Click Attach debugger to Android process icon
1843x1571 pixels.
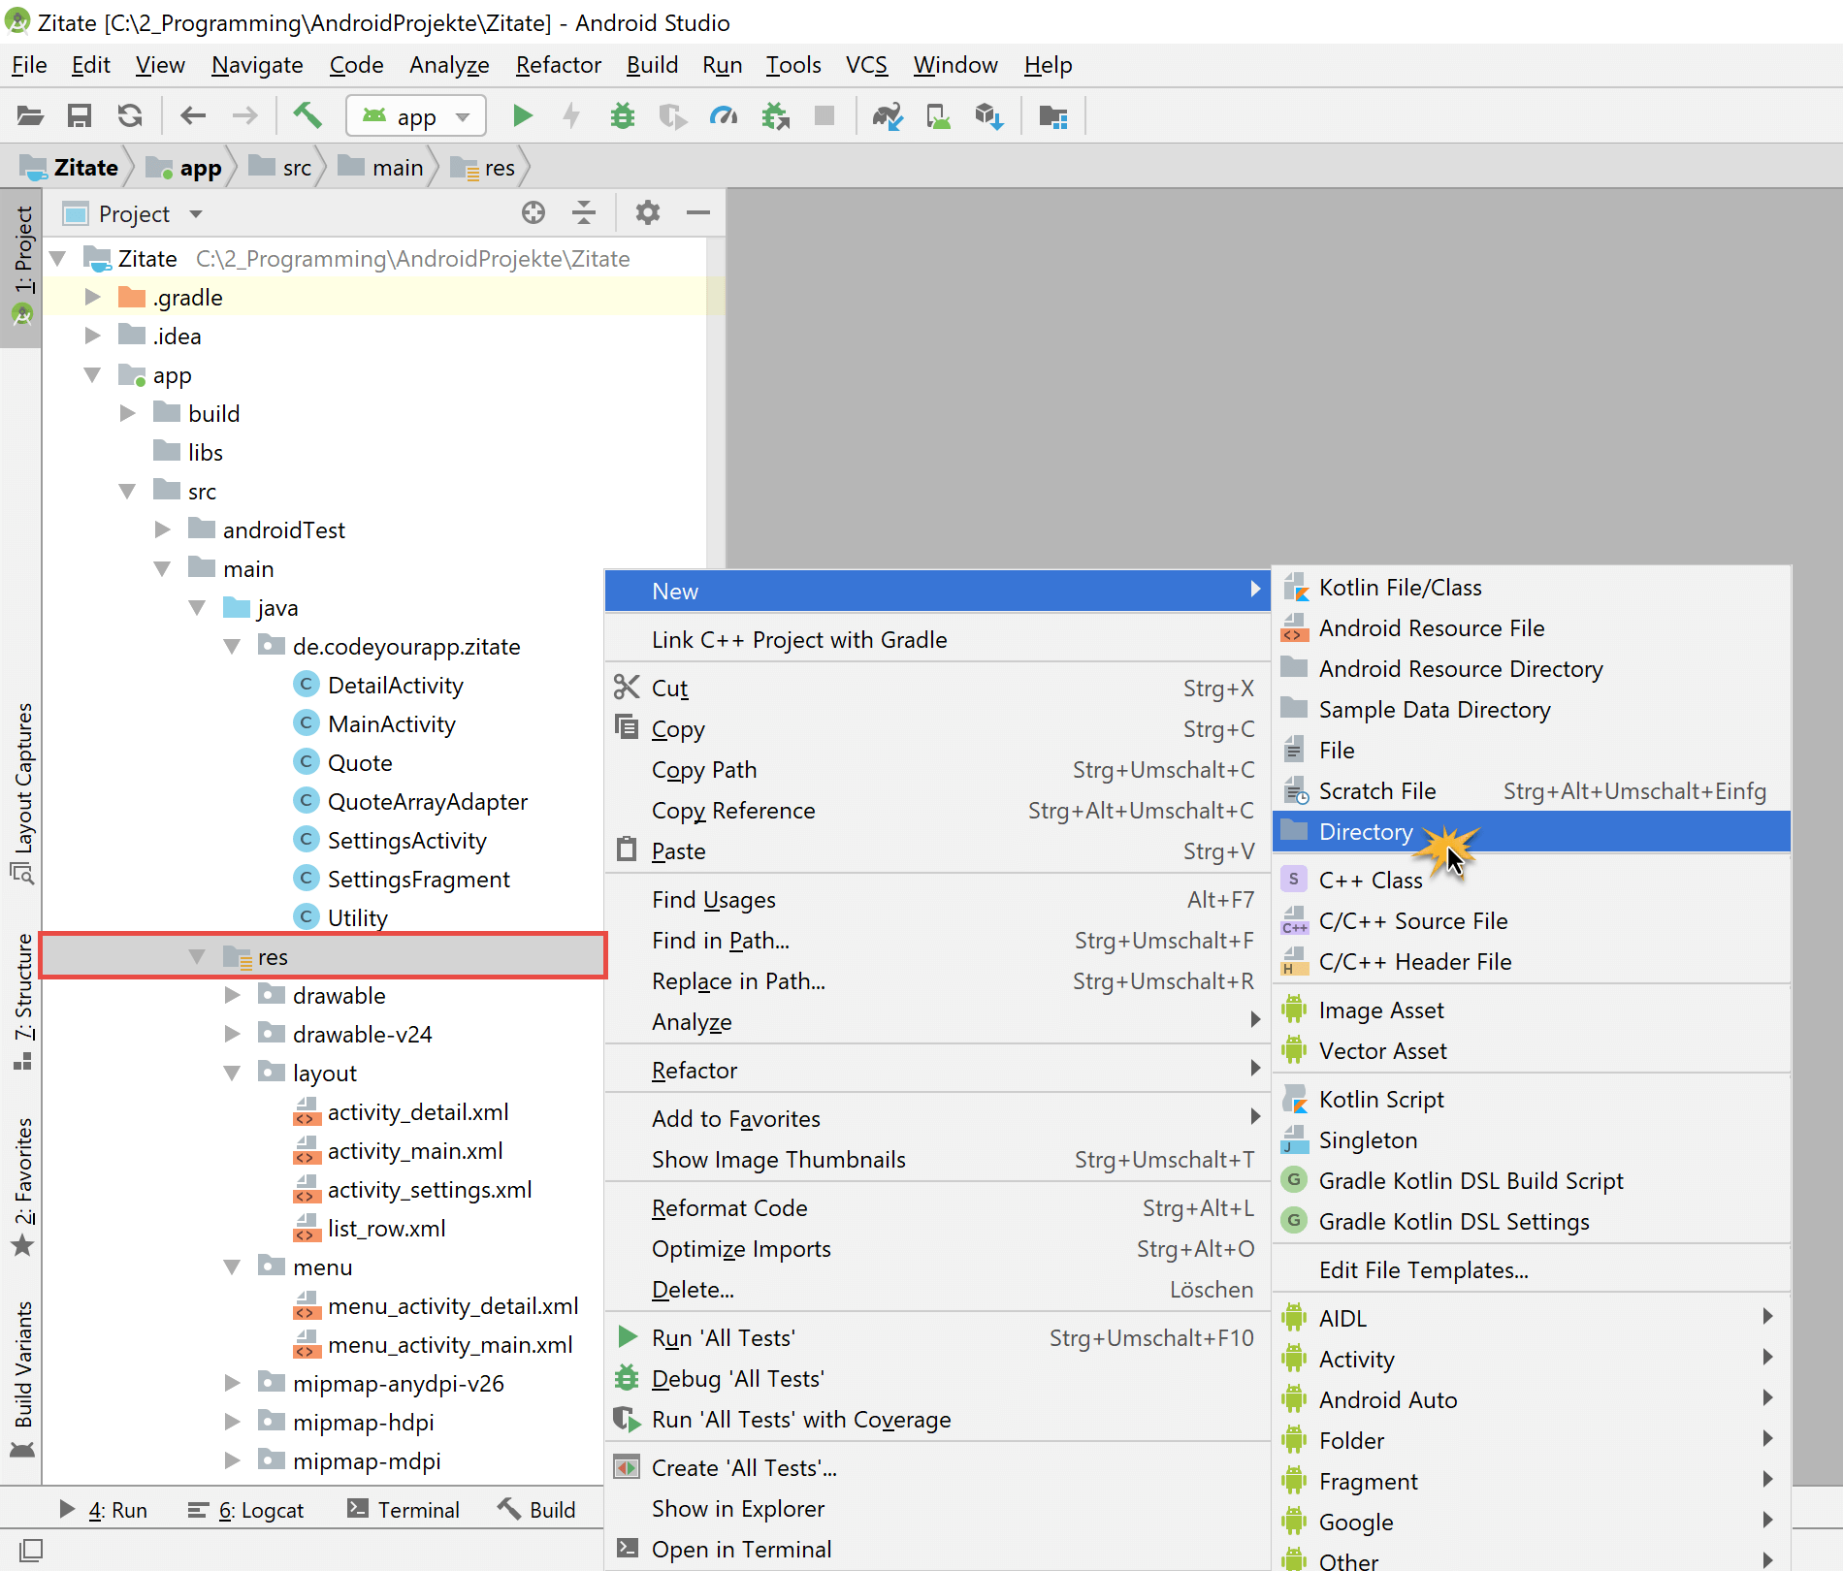coord(775,116)
